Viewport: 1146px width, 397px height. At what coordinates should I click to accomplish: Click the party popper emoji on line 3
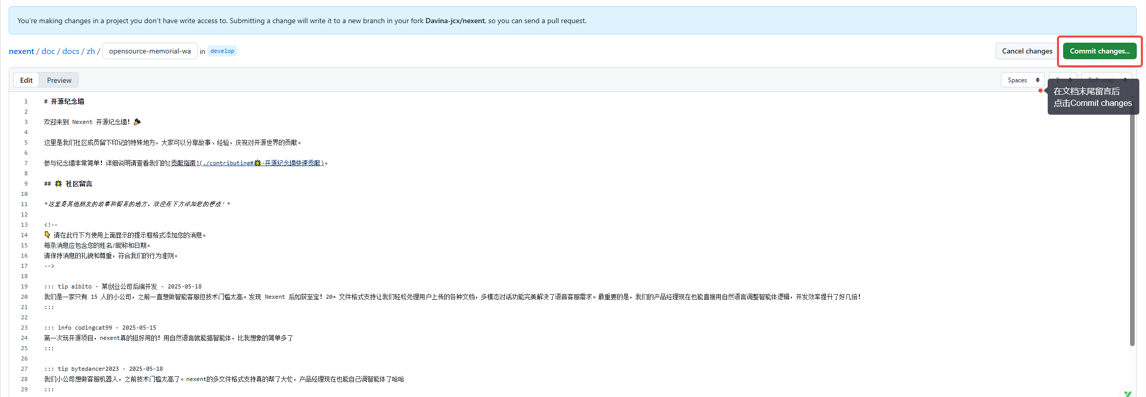tap(137, 122)
